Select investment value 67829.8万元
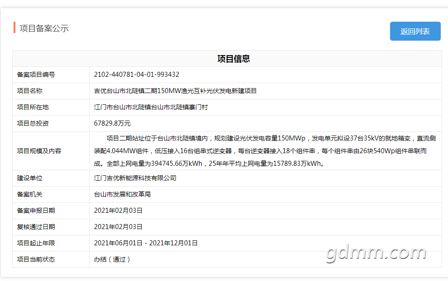This screenshot has width=448, height=281. tap(112, 123)
